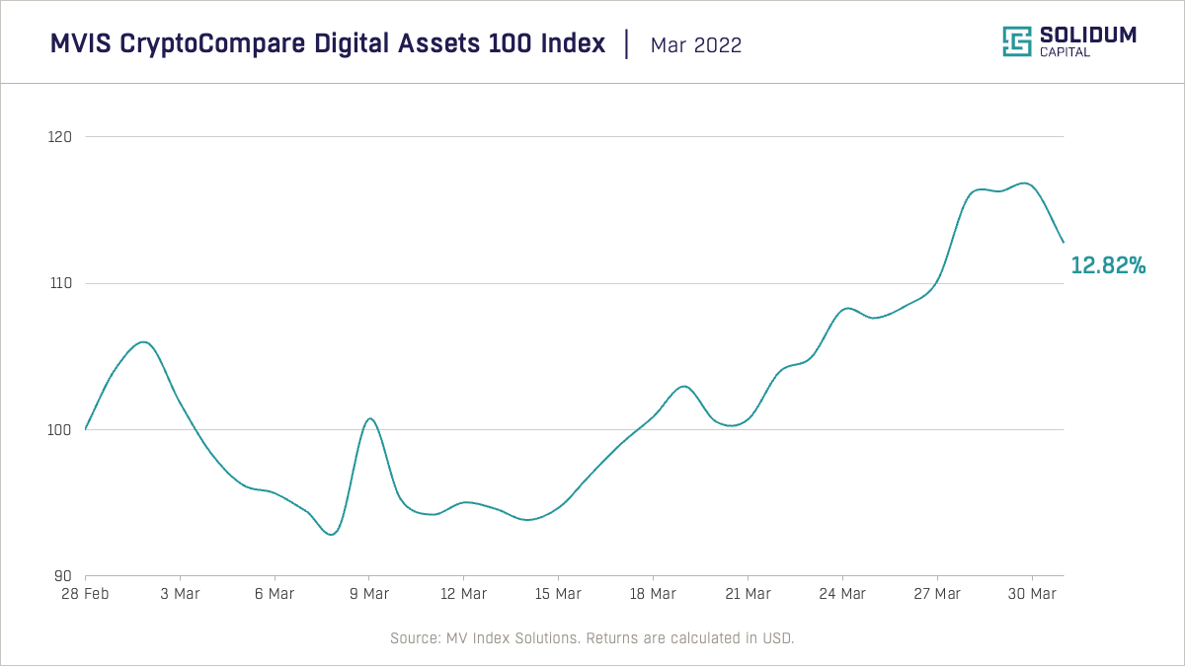Click the 12.82% return label
The image size is (1185, 666).
coord(1108,265)
